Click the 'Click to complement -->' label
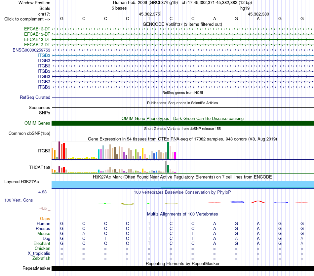314x276 pixels. (x=27, y=19)
